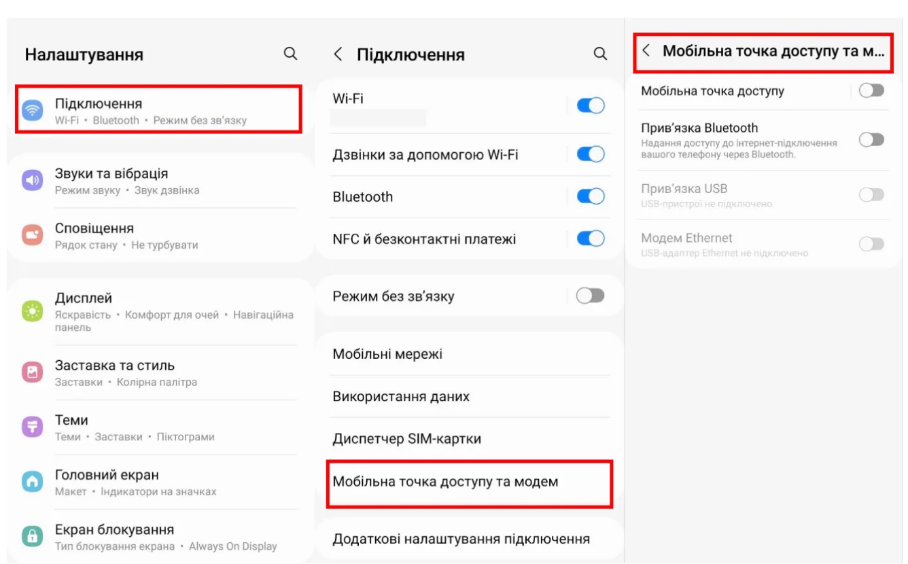The image size is (908, 564).
Task: Tap the Теми brush icon
Action: (33, 427)
